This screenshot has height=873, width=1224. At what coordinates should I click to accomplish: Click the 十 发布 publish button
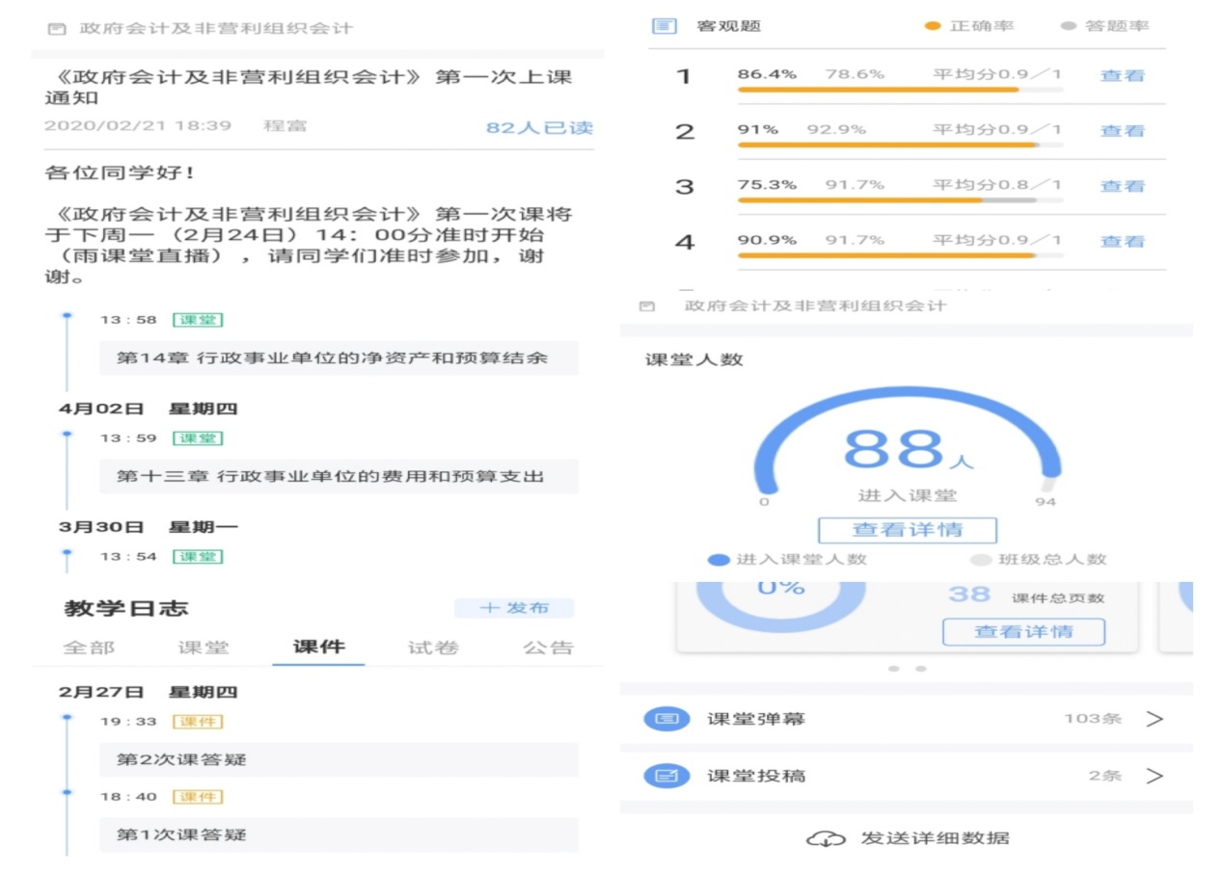click(514, 608)
